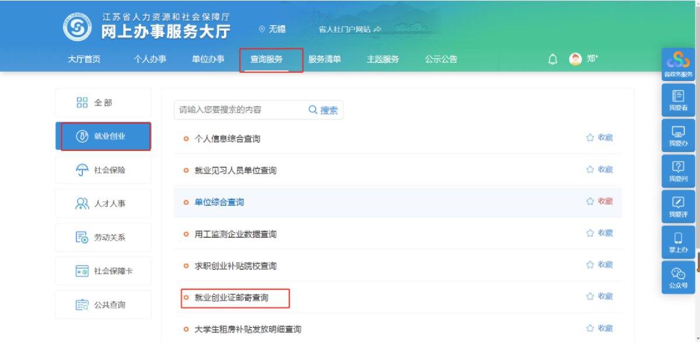Click the 我要办 sidebar icon
Screen dimensions: 700x356
click(678, 136)
